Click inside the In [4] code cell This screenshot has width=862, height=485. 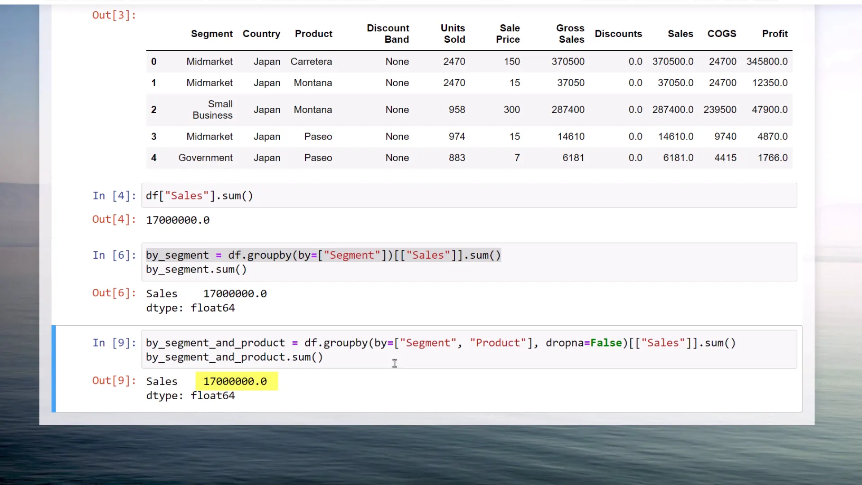tap(199, 195)
